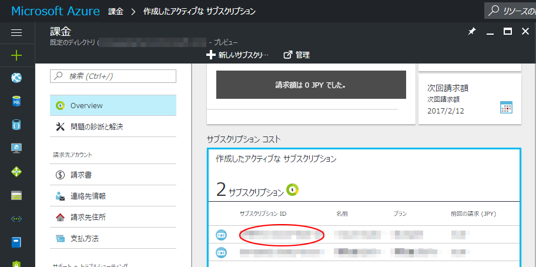The height and width of the screenshot is (267, 536).
Task: Click the second subscription row key icon
Action: coord(221,253)
